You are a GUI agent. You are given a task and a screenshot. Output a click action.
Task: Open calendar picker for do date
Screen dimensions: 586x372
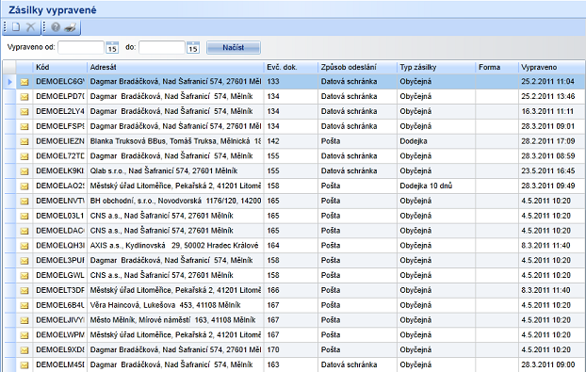click(x=193, y=48)
